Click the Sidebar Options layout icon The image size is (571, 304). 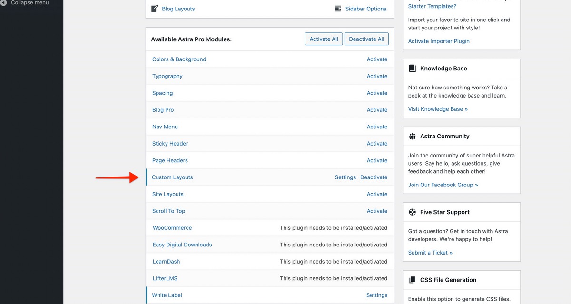(x=338, y=9)
